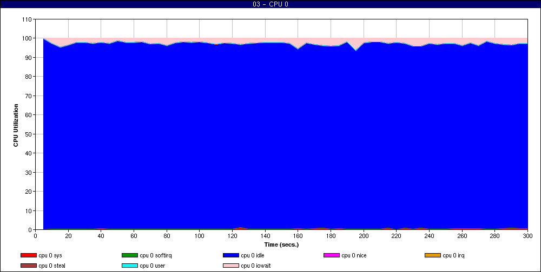The width and height of the screenshot is (541, 272).
Task: Click the red sys spike near 125 seconds
Action: [241, 228]
